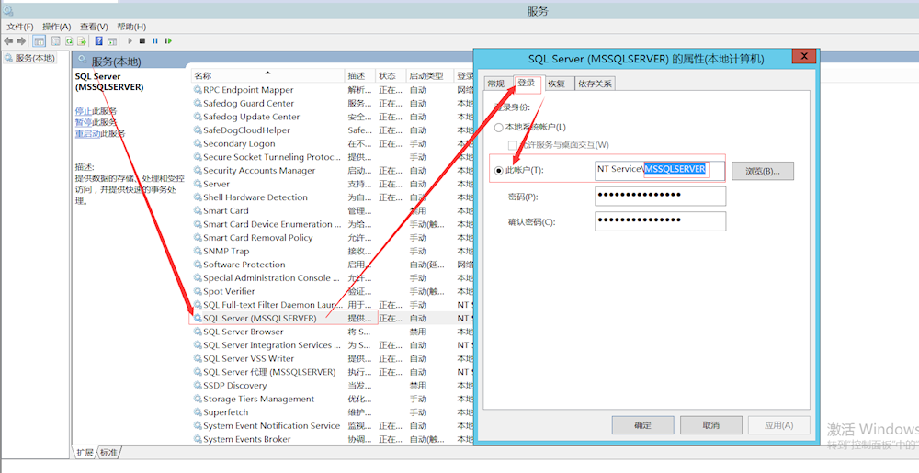The height and width of the screenshot is (473, 919).
Task: Click the Back arrow in toolbar
Action: coord(8,41)
